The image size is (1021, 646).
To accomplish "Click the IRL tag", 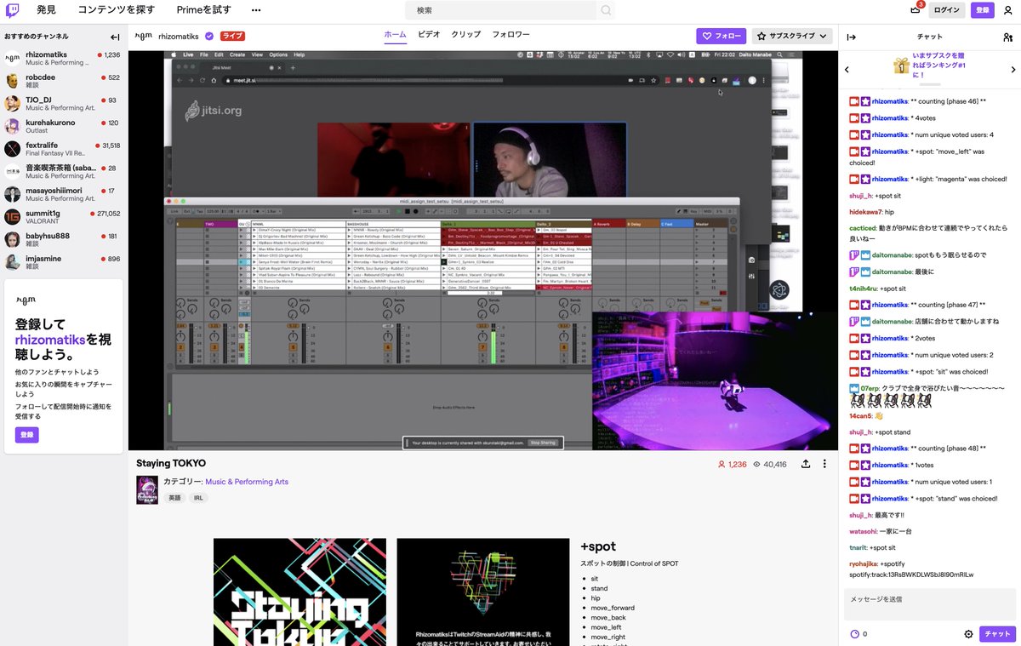I will pos(198,498).
